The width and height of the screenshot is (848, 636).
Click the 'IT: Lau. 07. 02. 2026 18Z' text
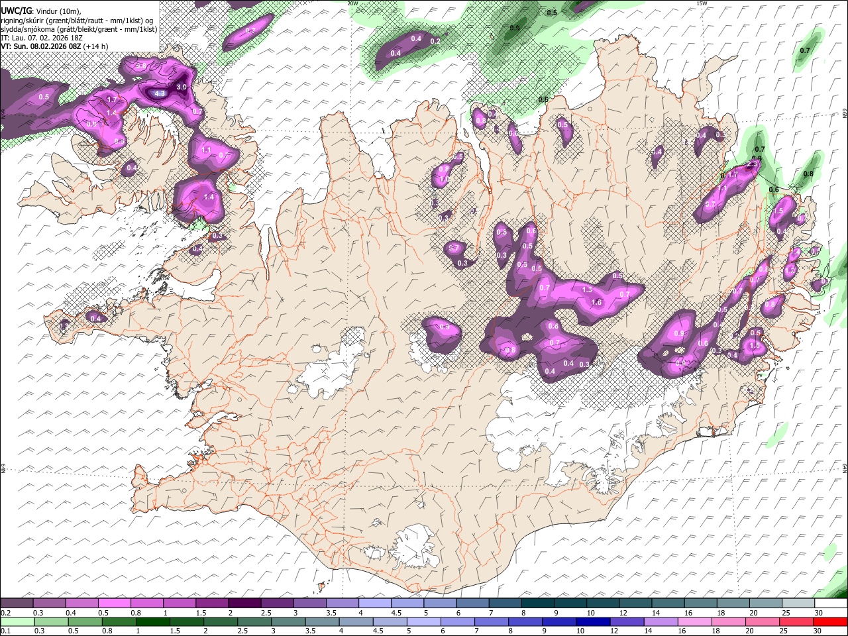click(x=42, y=38)
